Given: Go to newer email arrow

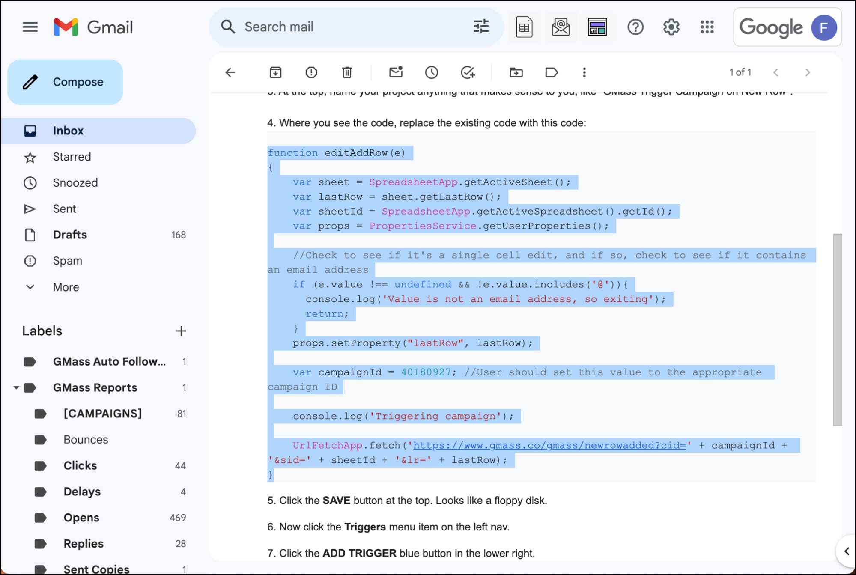Looking at the screenshot, I should coord(775,72).
